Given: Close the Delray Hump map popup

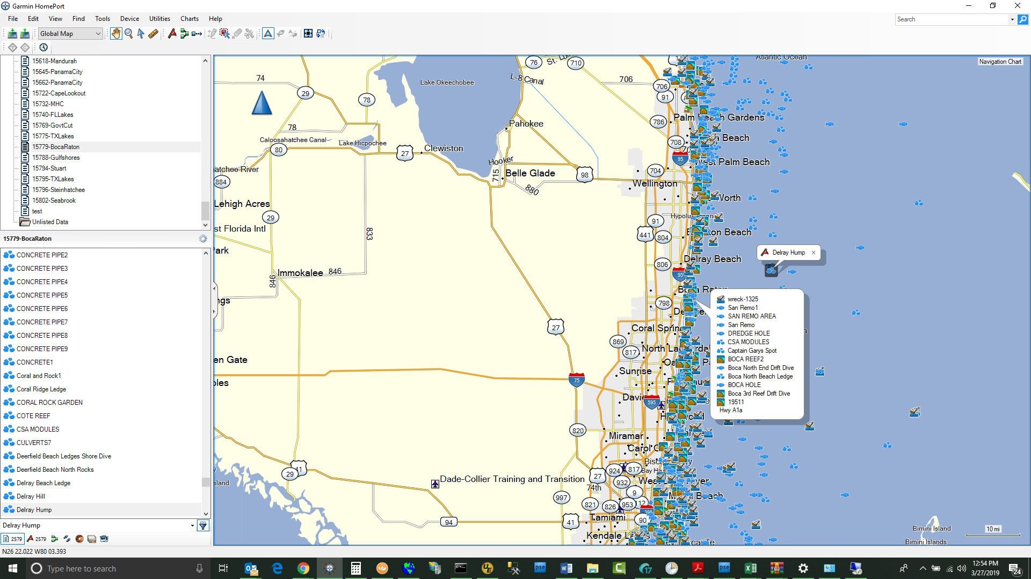Looking at the screenshot, I should [814, 253].
